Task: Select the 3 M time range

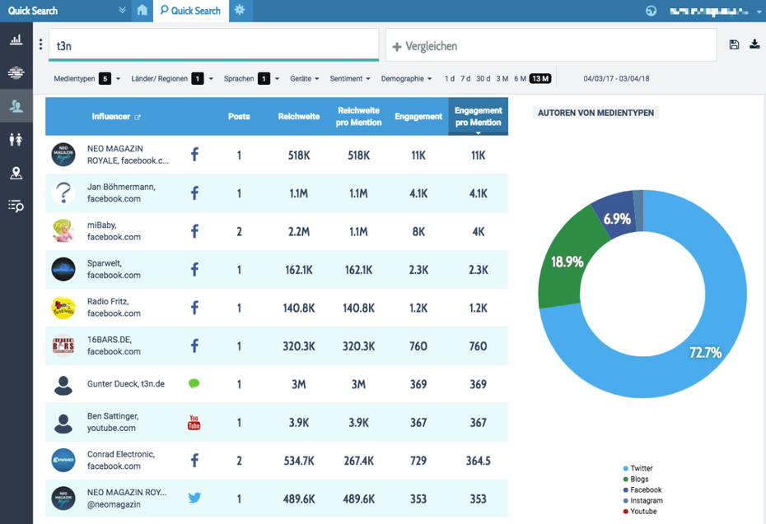Action: (502, 78)
